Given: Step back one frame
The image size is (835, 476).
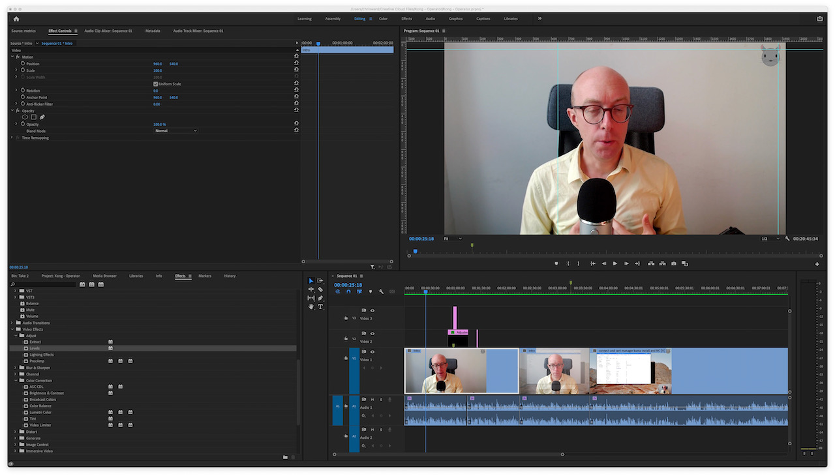Looking at the screenshot, I should pyautogui.click(x=604, y=263).
